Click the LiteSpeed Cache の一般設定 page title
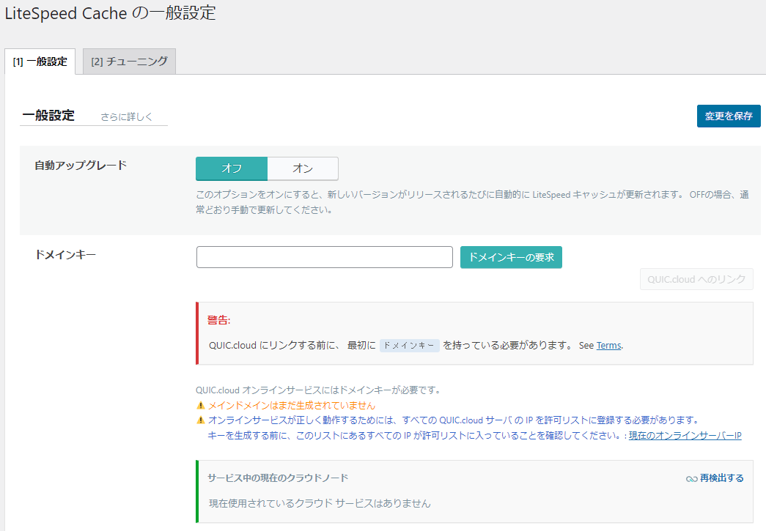766x531 pixels. (111, 13)
